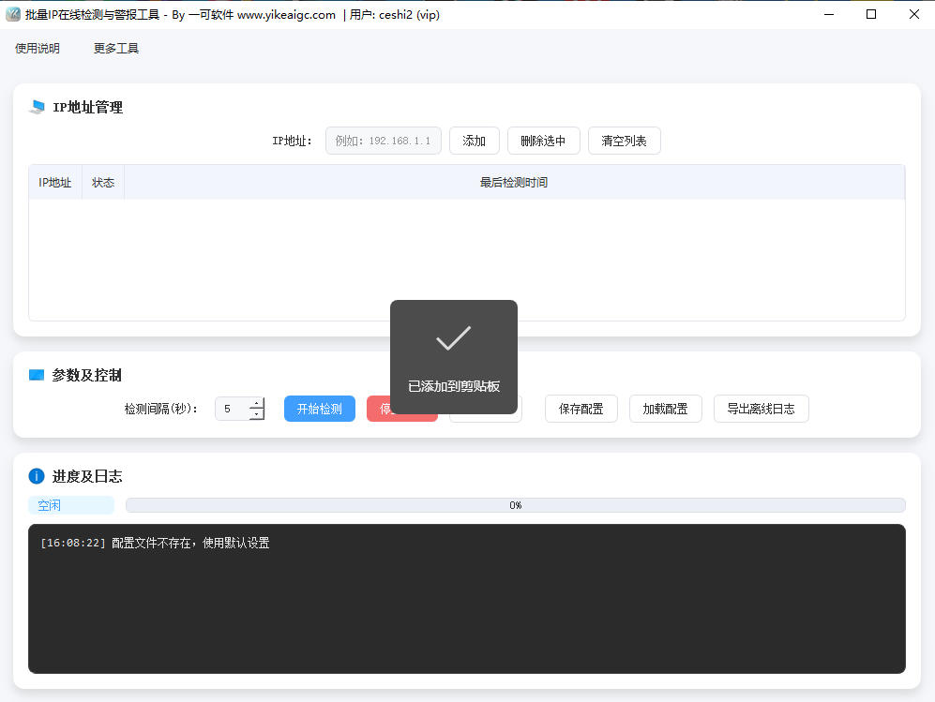Export logs via 导出离线日志
Image resolution: width=935 pixels, height=702 pixels.
coord(761,408)
